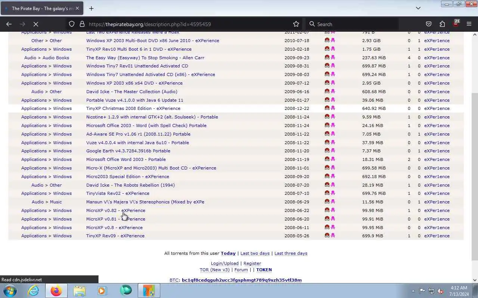Click date 2008-12-22 in TinyXP Christmas row
Screen dimensions: 478x298
(x=297, y=108)
